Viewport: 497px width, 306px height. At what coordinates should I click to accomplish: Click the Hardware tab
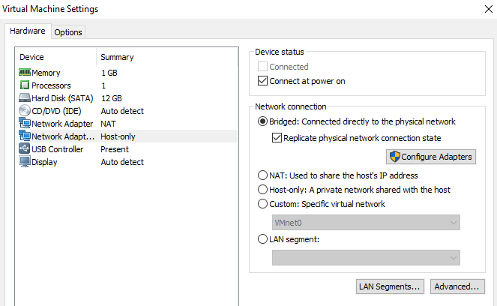[x=28, y=31]
